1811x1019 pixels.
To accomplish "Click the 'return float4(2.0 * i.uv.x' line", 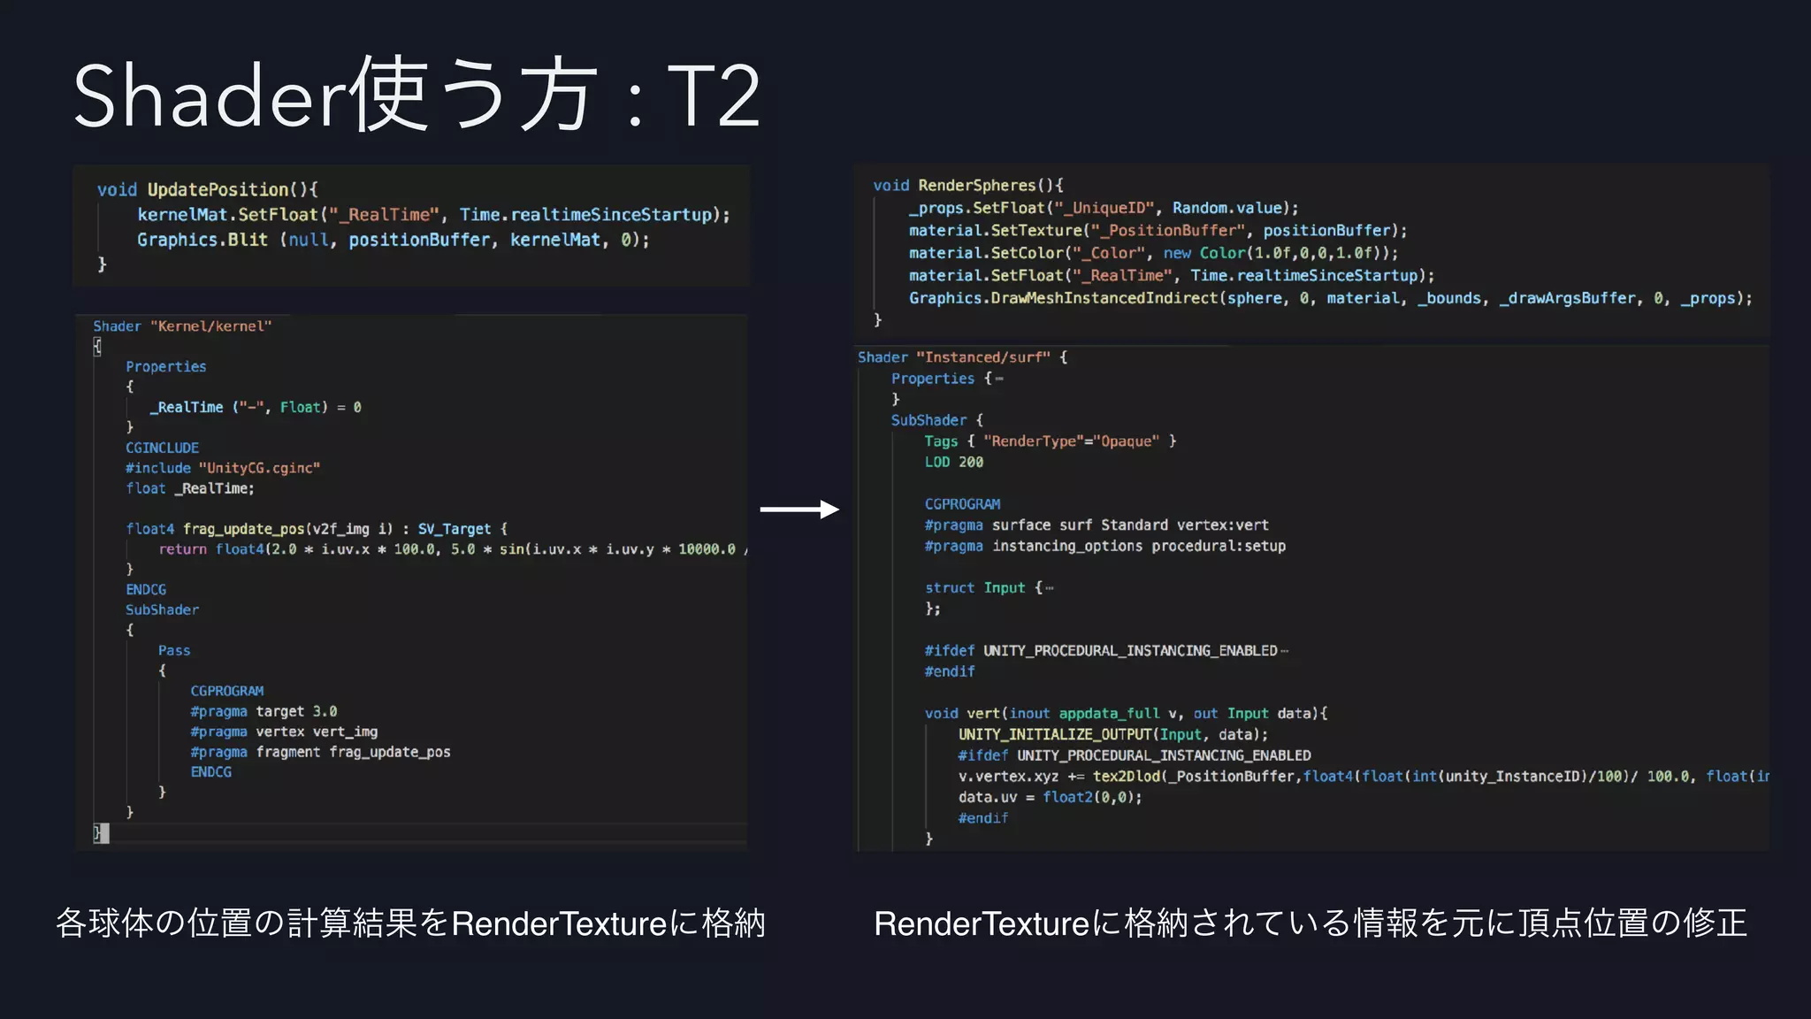I will (454, 549).
